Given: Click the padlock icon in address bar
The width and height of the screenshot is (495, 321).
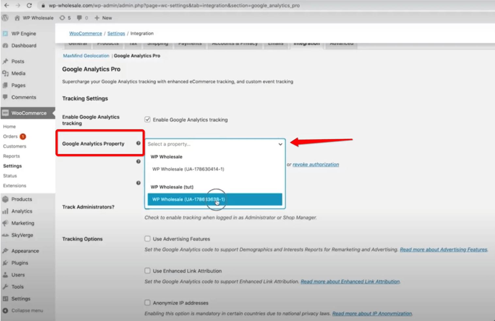Looking at the screenshot, I should [x=43, y=6].
